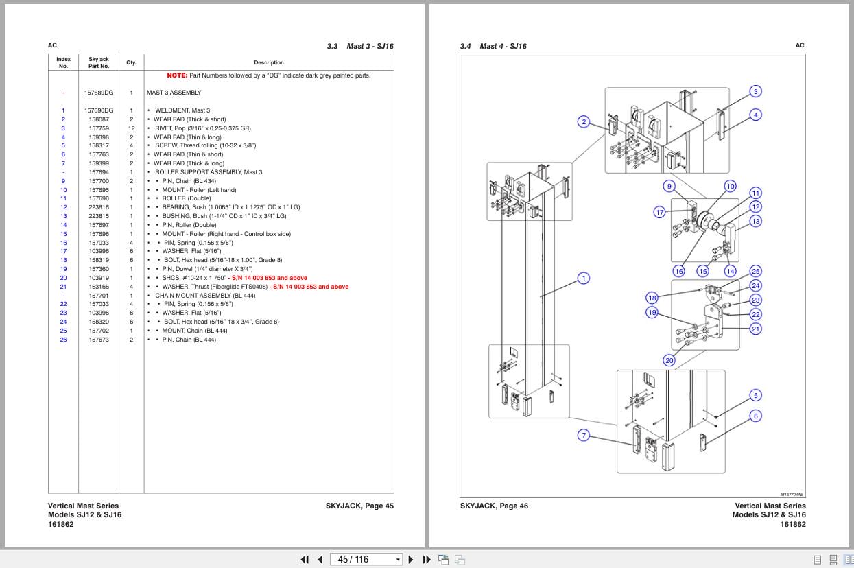Screen dimensions: 854x568
Task: Switch to single page view
Action: coord(818,560)
